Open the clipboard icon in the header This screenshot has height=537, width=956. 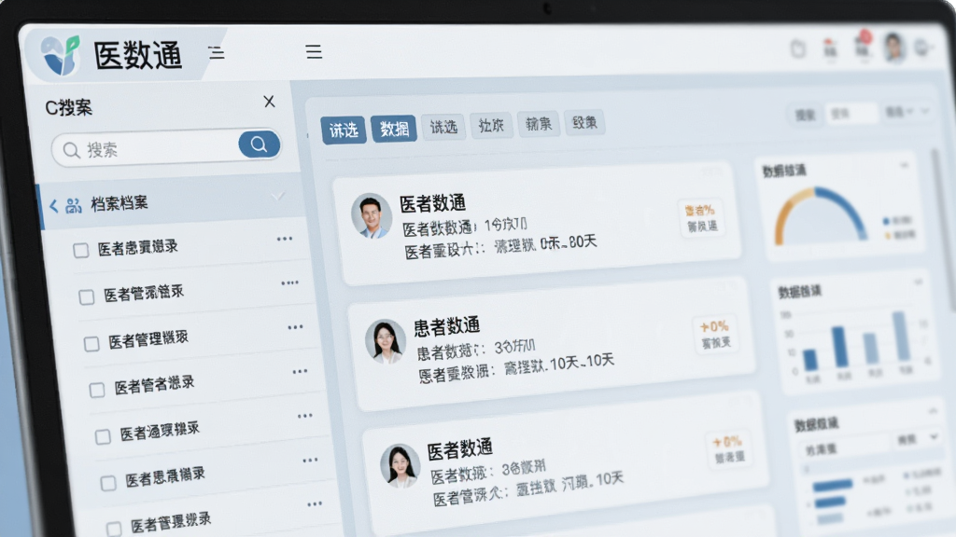(798, 48)
